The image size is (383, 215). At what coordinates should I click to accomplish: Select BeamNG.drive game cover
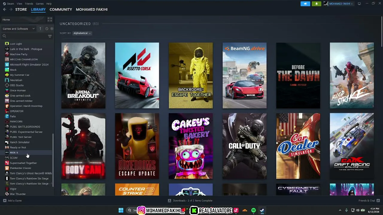(x=244, y=76)
